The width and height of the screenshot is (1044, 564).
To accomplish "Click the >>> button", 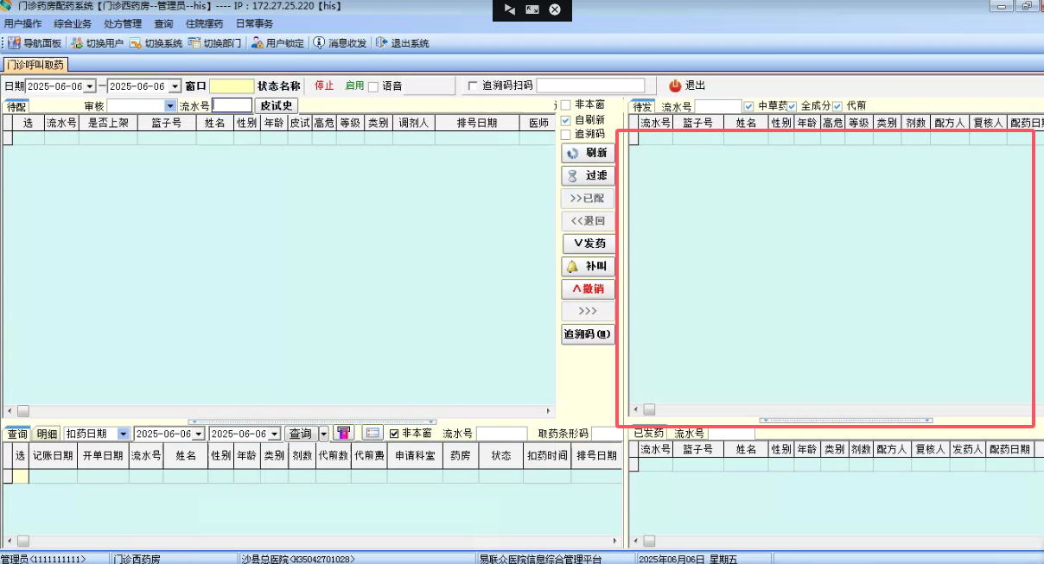I will coord(588,311).
